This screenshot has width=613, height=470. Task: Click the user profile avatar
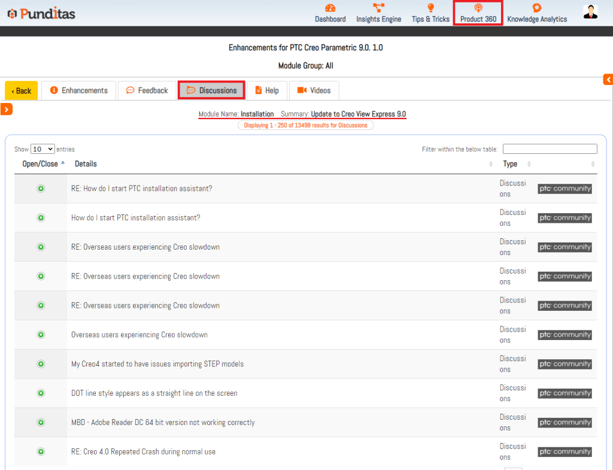pyautogui.click(x=590, y=12)
